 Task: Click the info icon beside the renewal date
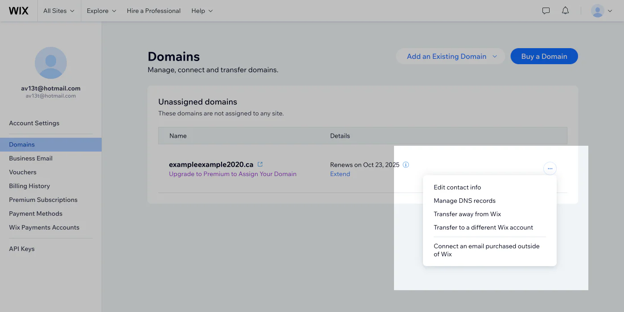406,164
